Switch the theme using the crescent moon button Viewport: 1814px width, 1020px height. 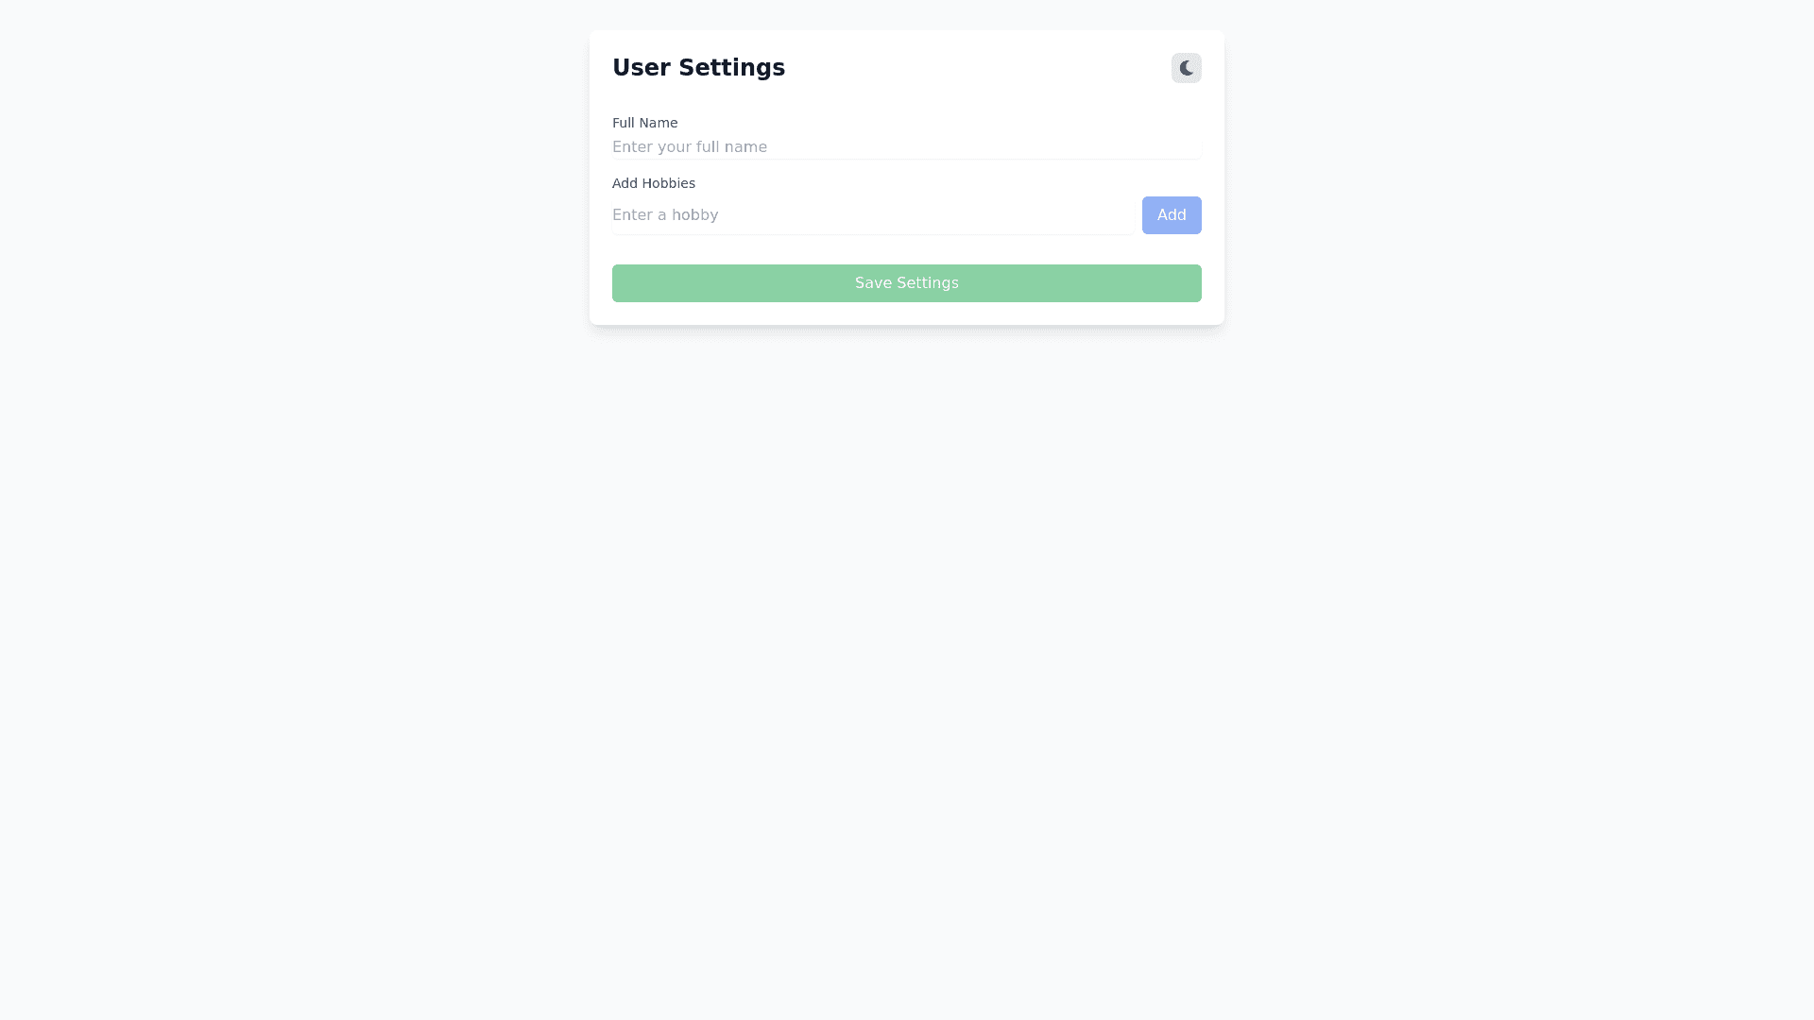tap(1186, 68)
